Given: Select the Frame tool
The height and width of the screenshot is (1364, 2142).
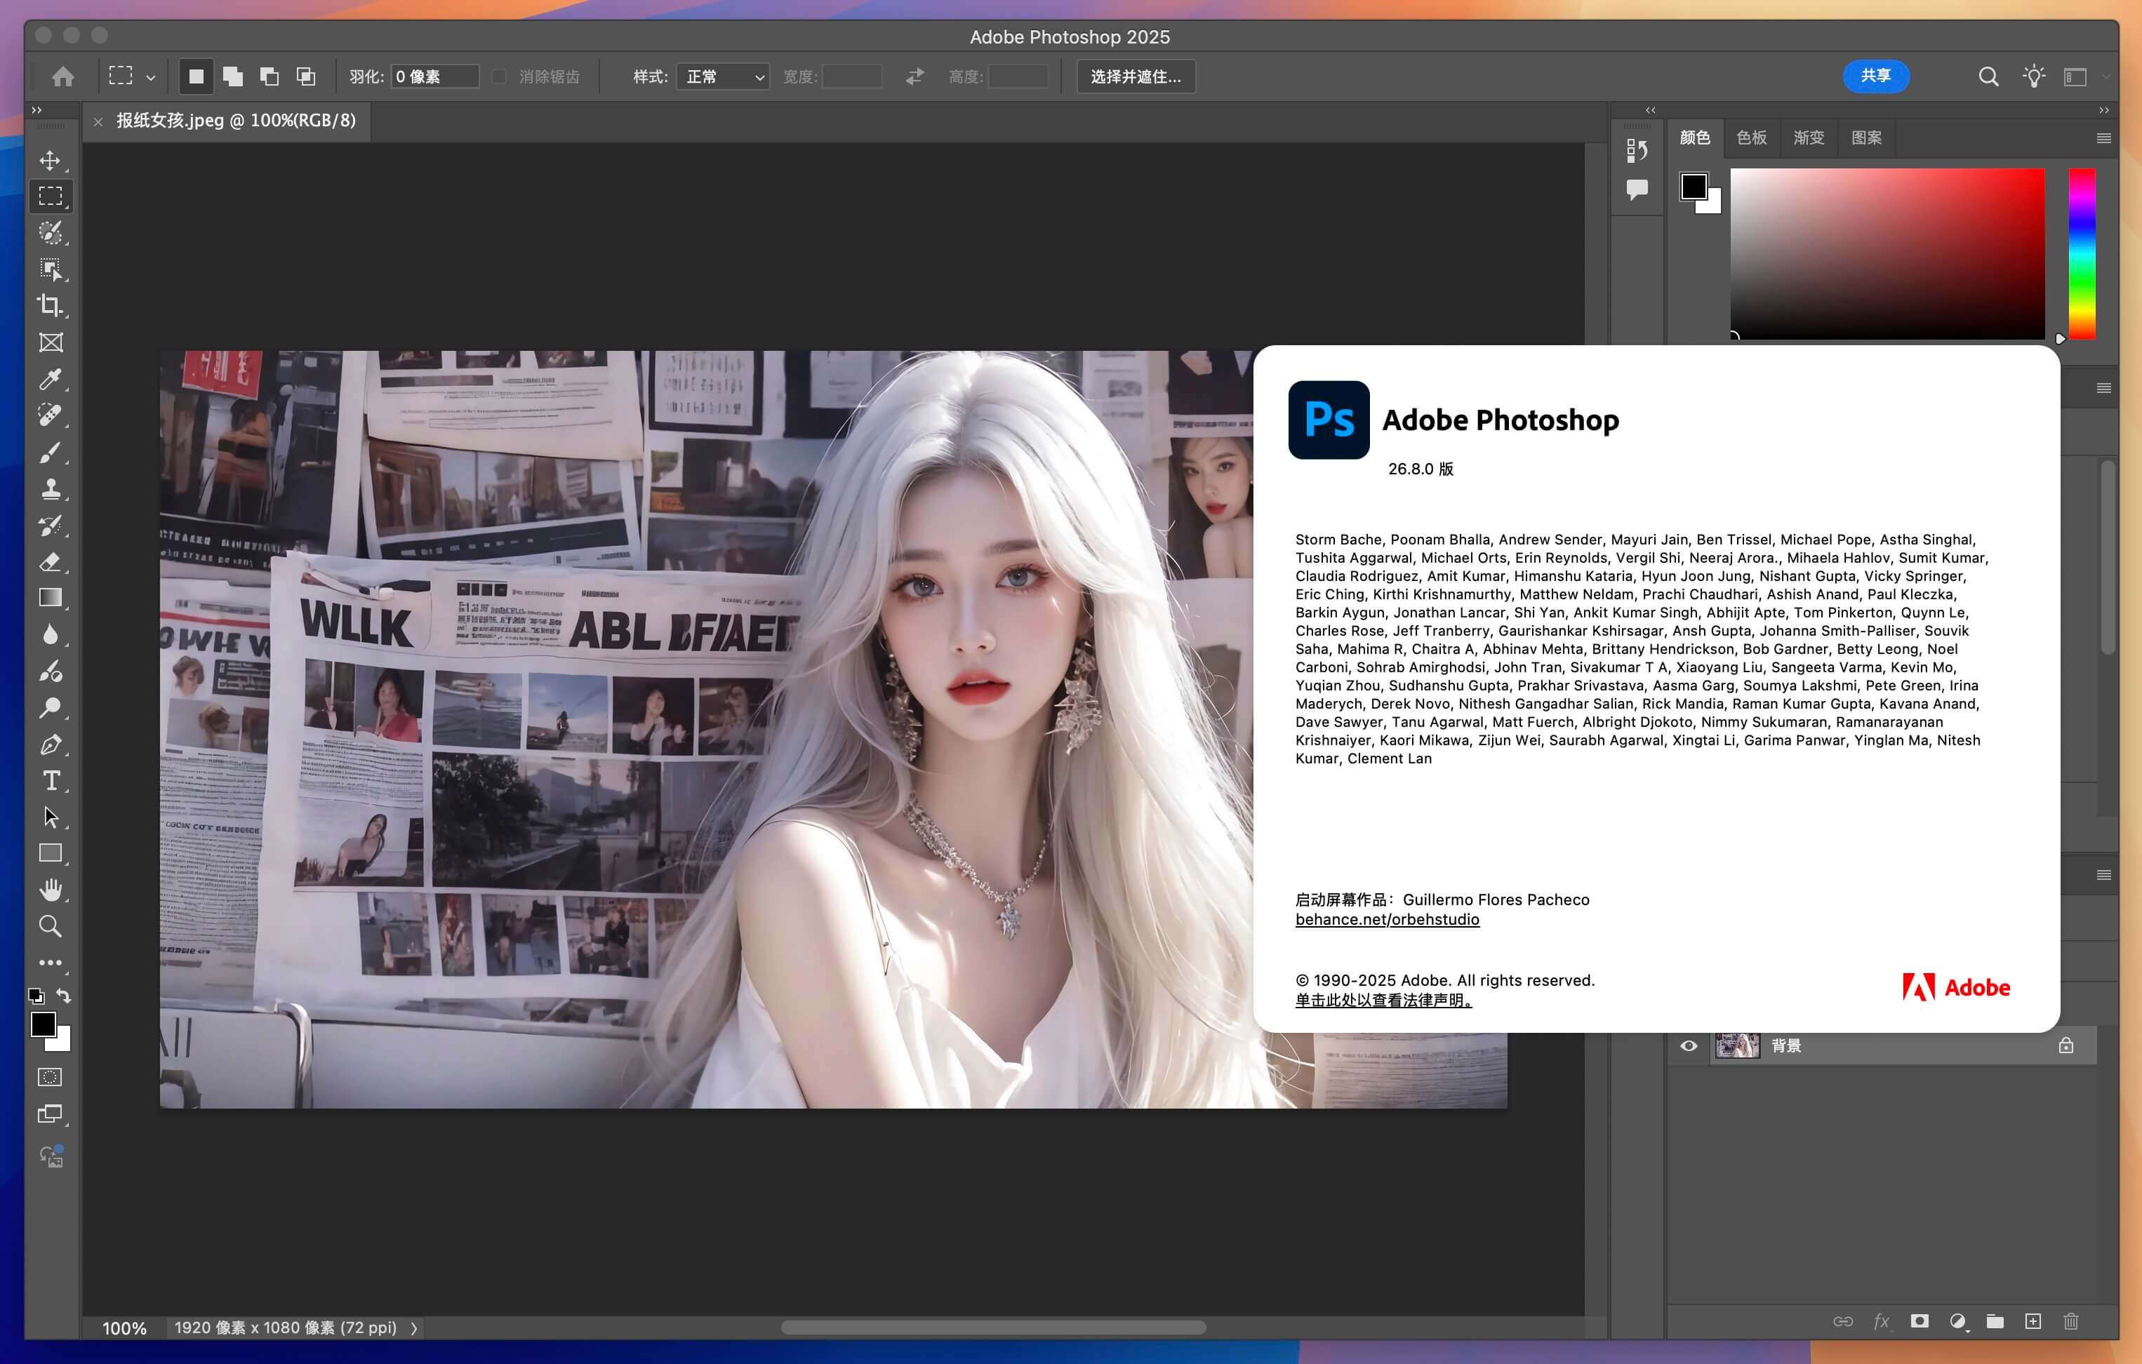Looking at the screenshot, I should coord(50,342).
